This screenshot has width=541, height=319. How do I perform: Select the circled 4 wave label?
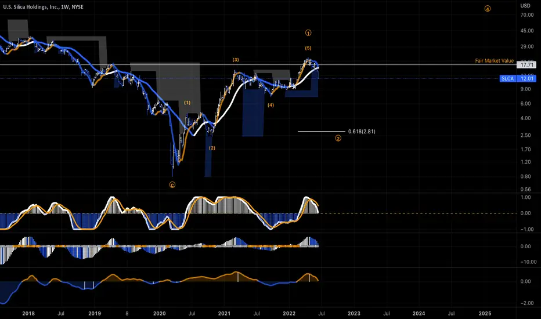(x=488, y=9)
